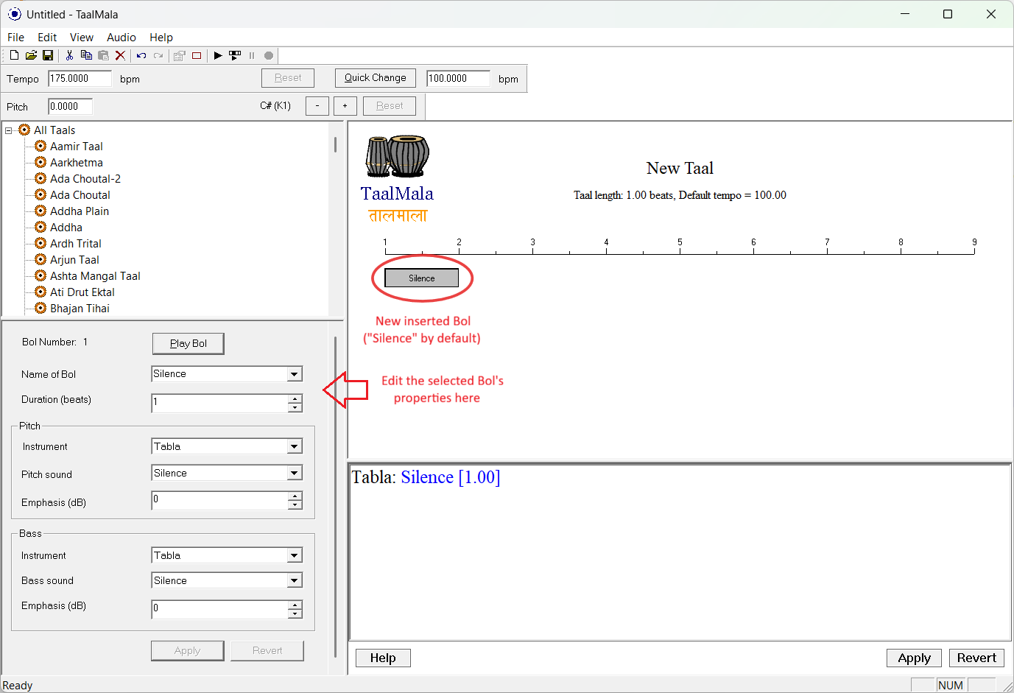The width and height of the screenshot is (1014, 693).
Task: Click the red rectangle icon in the toolbar
Action: [197, 55]
